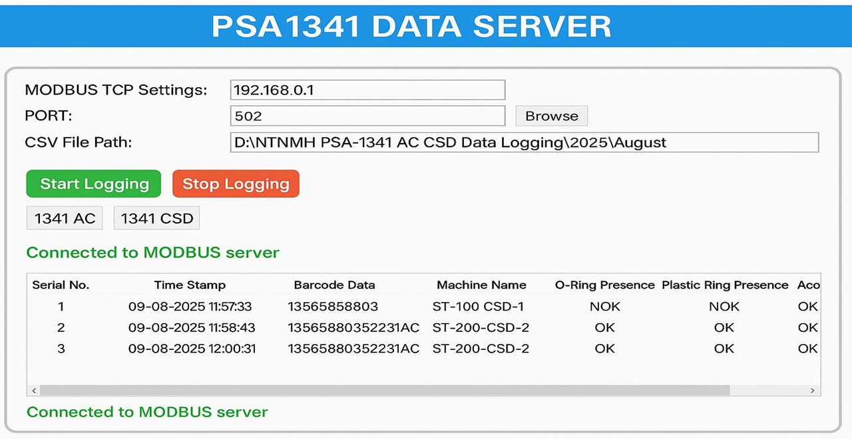Screen dimensions: 852x439
Task: Click the right arrow of the horizontal scrollbar
Action: (x=813, y=390)
